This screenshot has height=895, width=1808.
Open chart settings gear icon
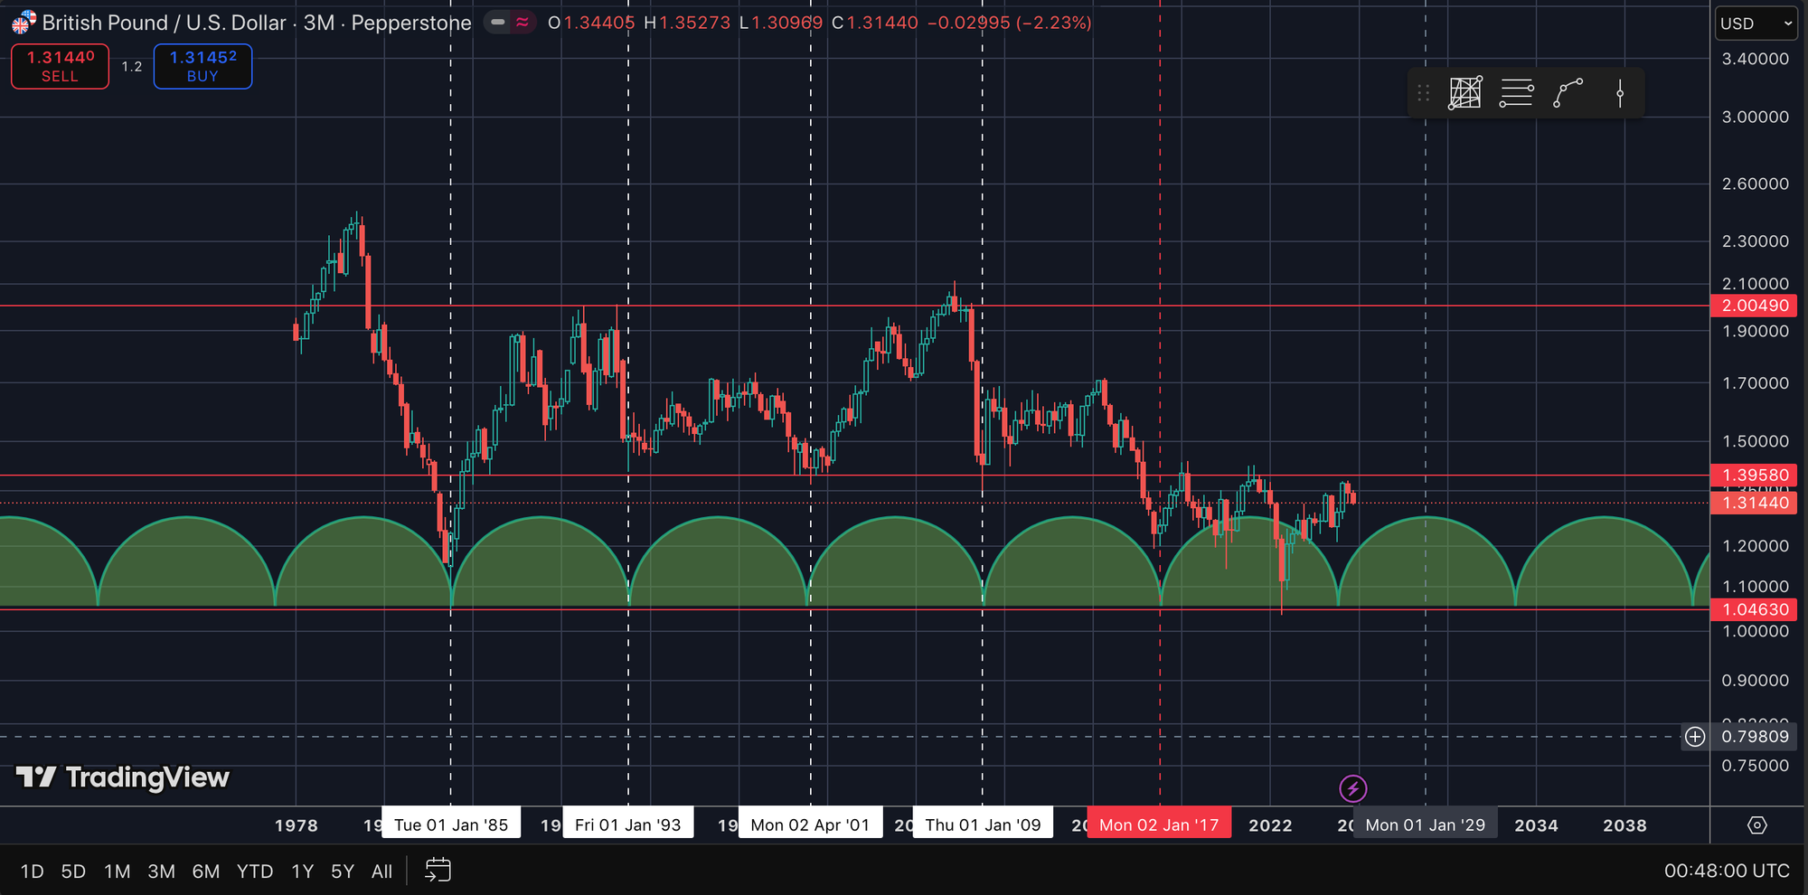point(1756,825)
